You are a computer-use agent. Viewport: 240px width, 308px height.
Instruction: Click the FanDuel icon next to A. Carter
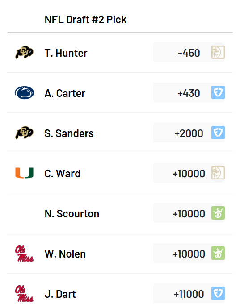(218, 92)
